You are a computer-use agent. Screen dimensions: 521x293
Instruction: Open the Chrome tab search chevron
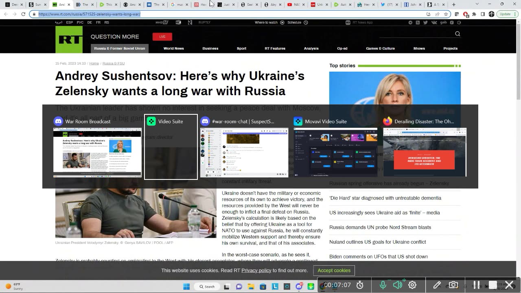(477, 4)
